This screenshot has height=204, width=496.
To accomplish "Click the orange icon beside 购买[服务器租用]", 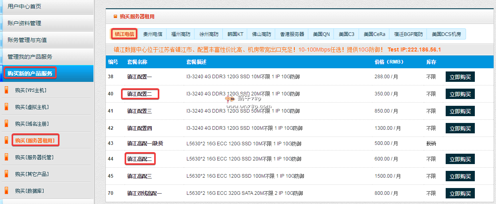I will pos(6,140).
